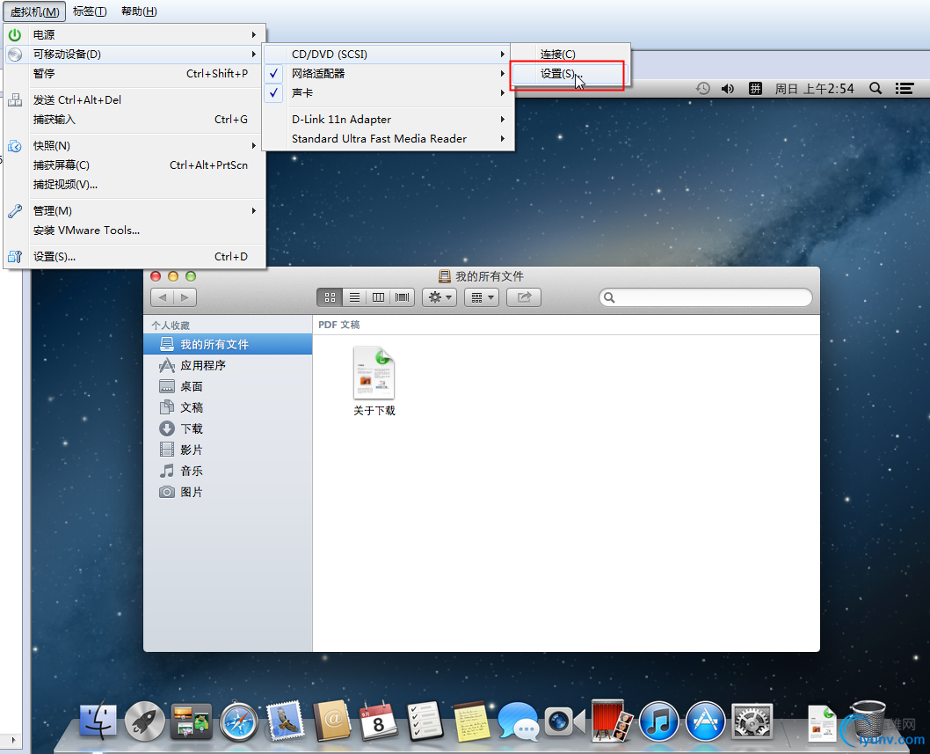930x754 pixels.
Task: Select the 关于下载 PDF file
Action: pyautogui.click(x=374, y=381)
